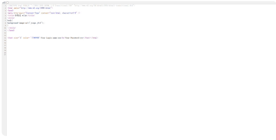The image size is (276, 140).
Task: Select the closing </style> tag
Action: click(12, 28)
